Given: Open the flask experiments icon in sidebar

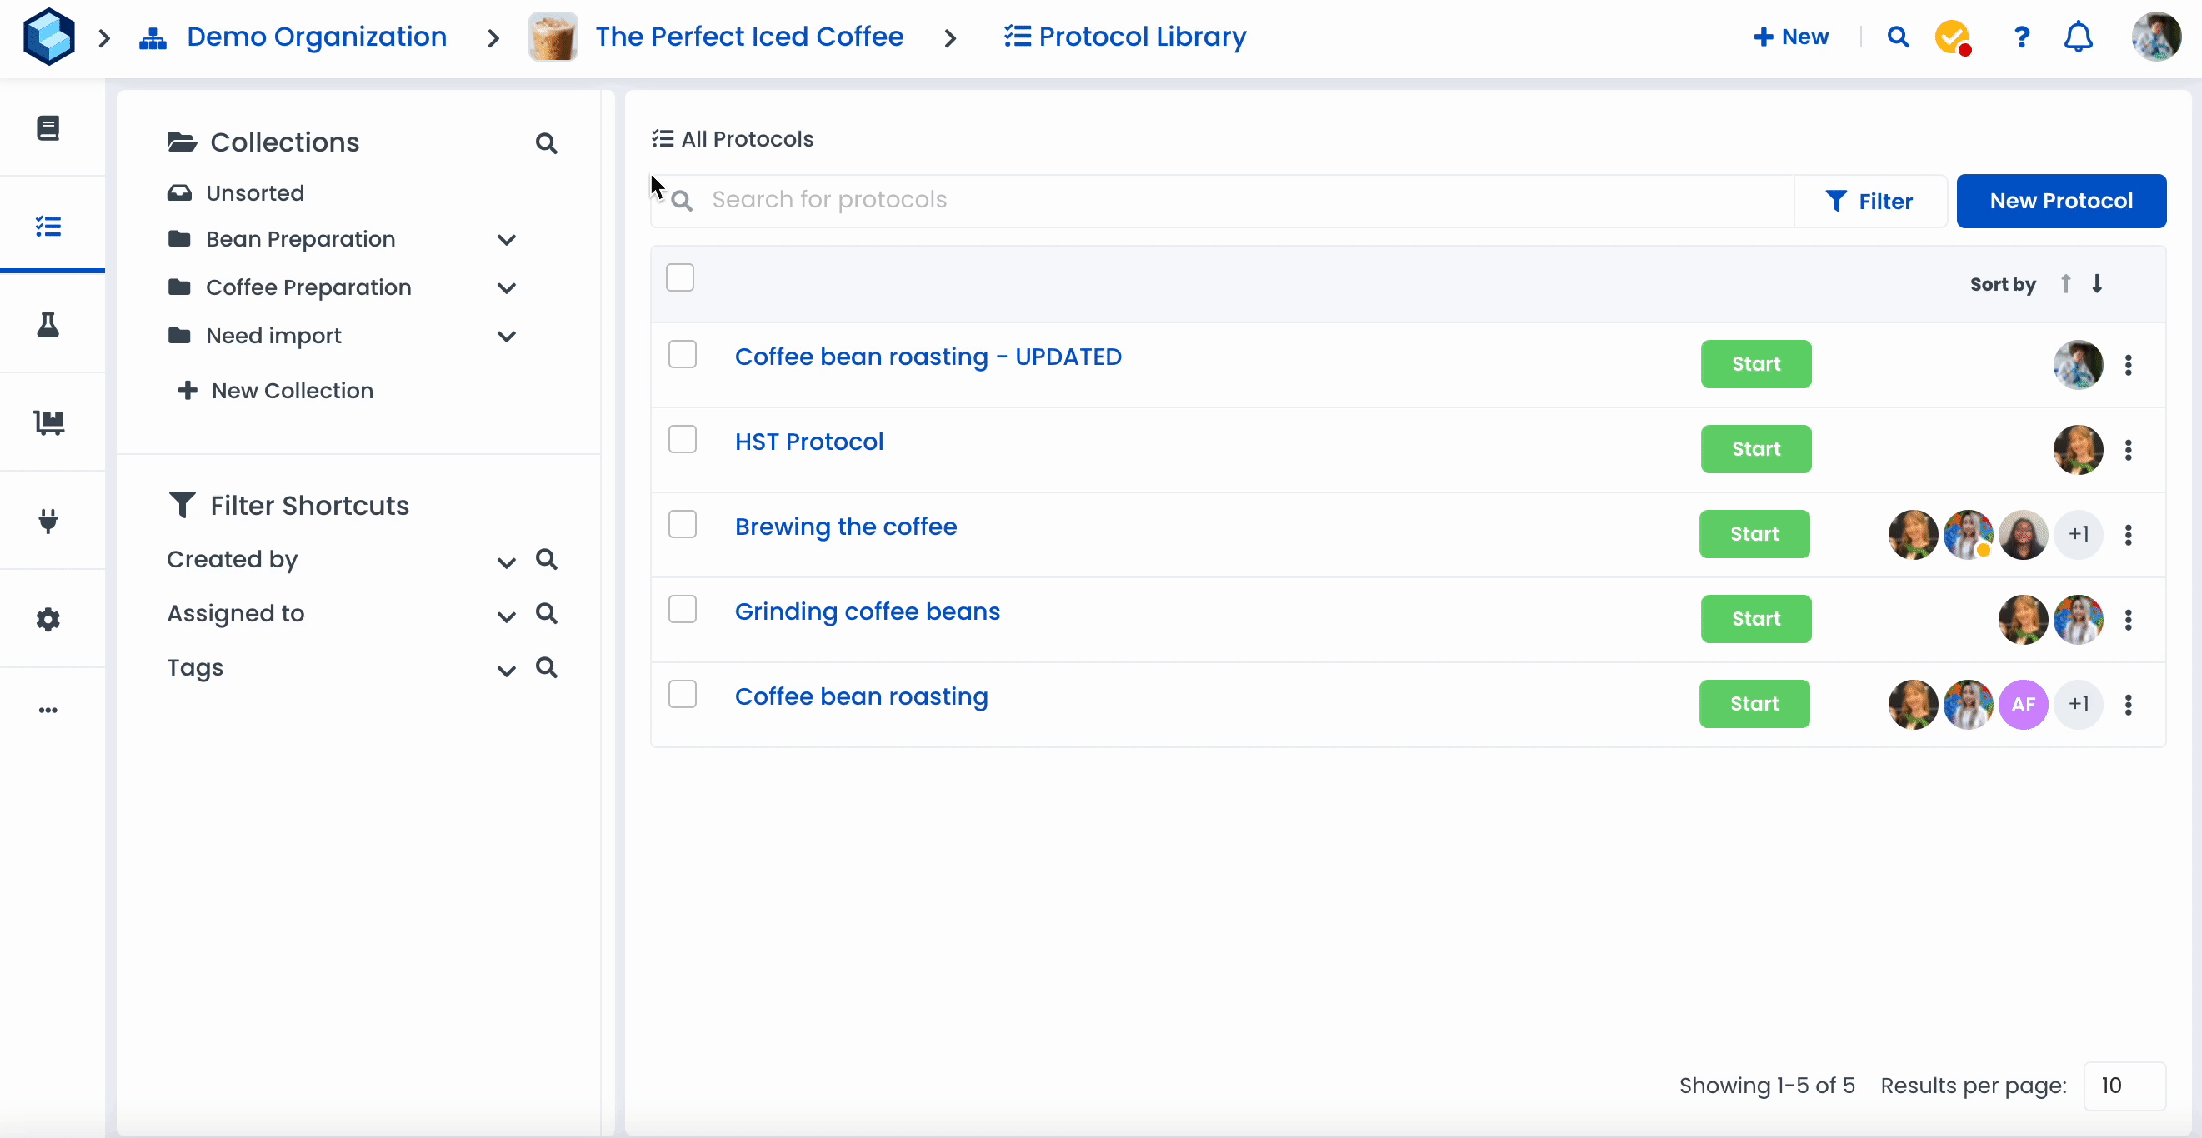Looking at the screenshot, I should pyautogui.click(x=48, y=325).
